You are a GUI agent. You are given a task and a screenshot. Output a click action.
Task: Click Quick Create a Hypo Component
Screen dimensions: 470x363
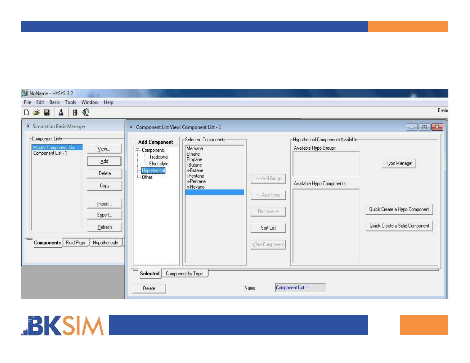399,210
